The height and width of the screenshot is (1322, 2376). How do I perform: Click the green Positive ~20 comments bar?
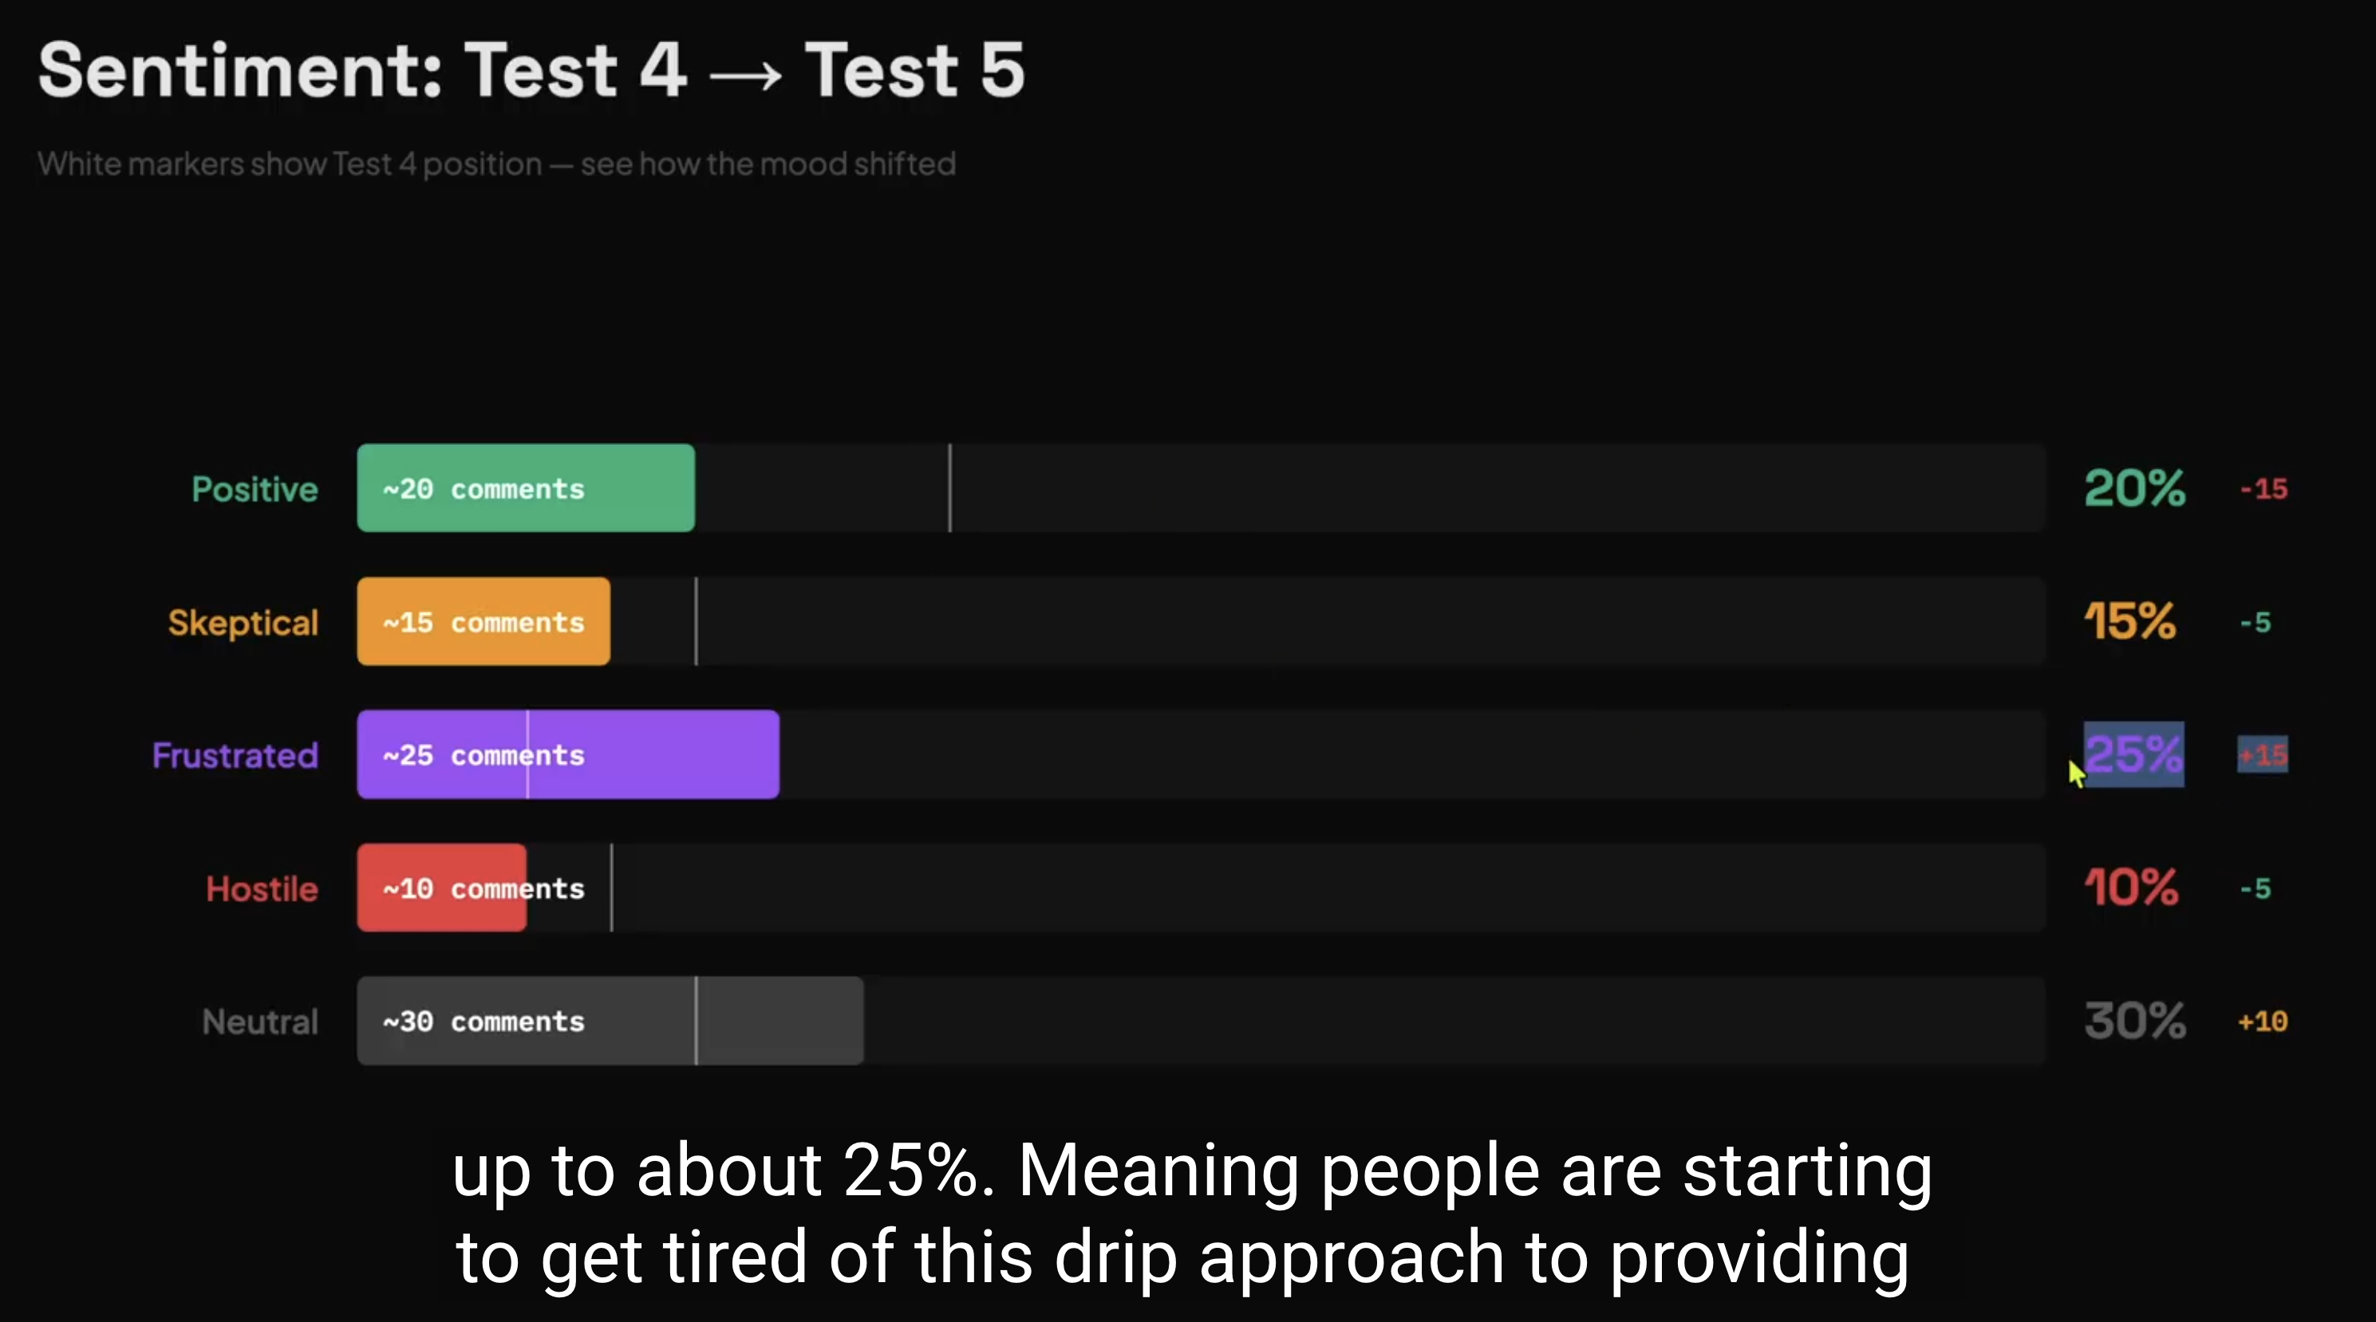(526, 488)
